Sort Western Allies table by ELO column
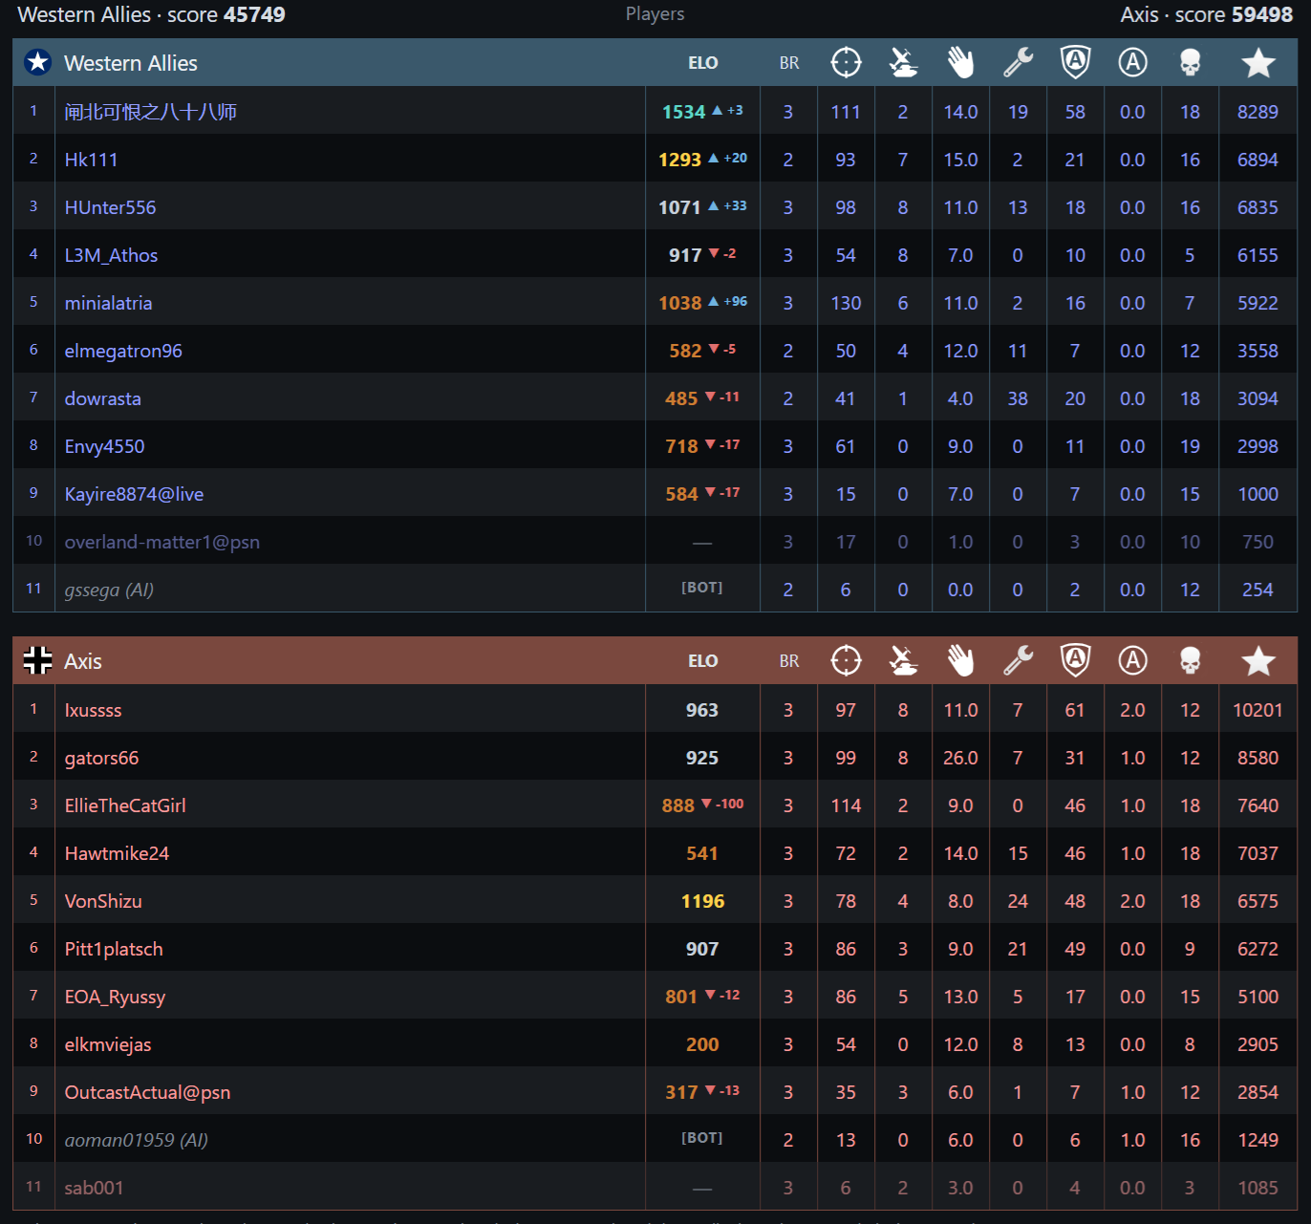Image resolution: width=1311 pixels, height=1224 pixels. 702,63
